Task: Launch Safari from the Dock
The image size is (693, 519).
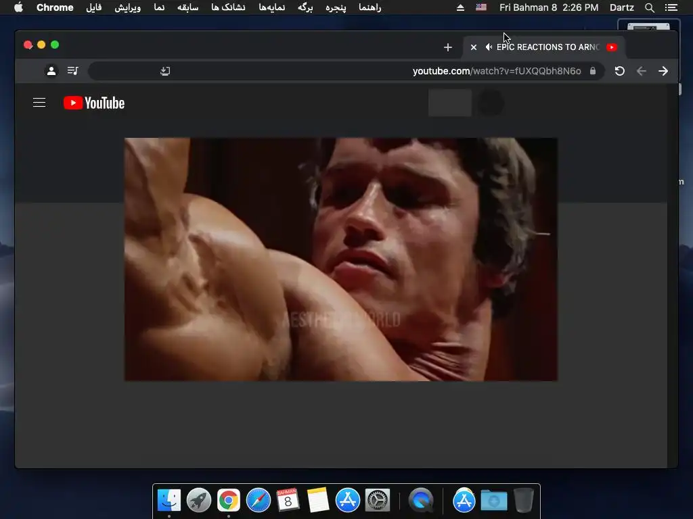Action: (x=258, y=500)
